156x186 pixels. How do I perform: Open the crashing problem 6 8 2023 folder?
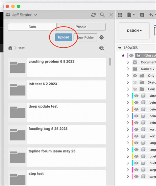[57, 67]
